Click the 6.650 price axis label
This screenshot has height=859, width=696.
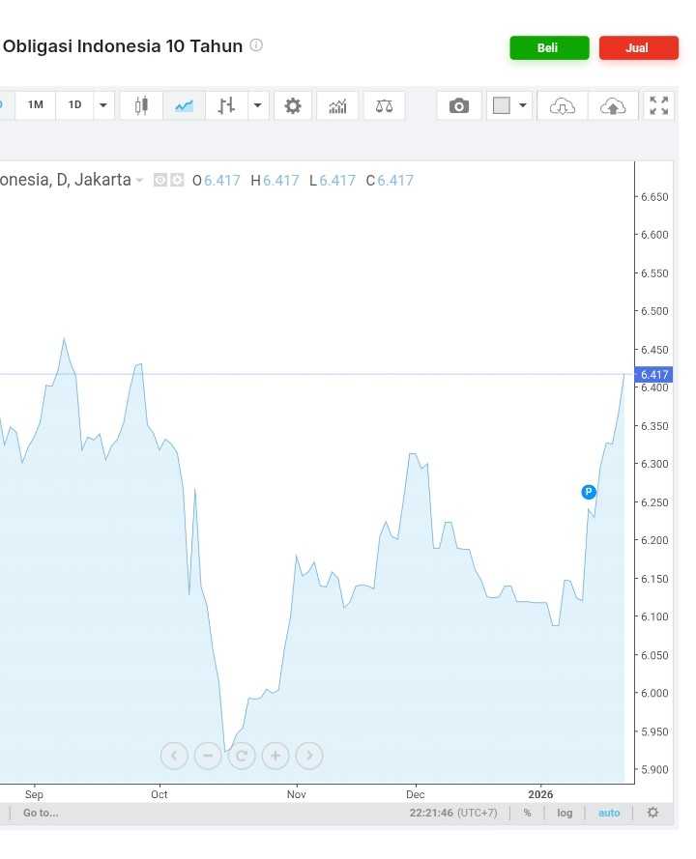[654, 197]
